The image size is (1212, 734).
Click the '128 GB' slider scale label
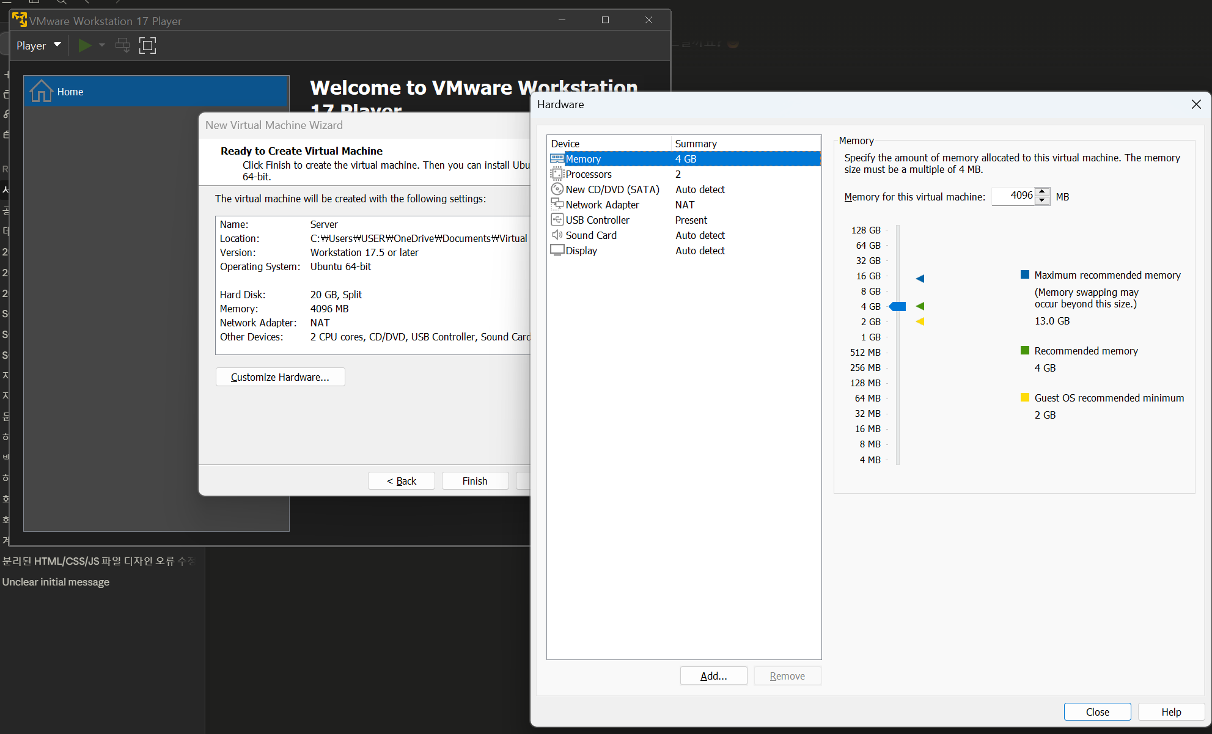865,230
